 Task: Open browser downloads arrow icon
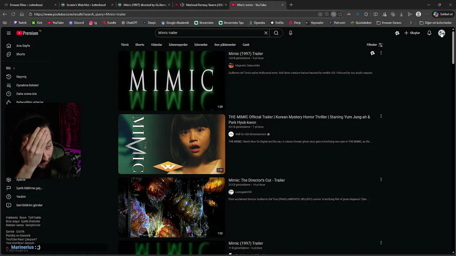pos(401,14)
